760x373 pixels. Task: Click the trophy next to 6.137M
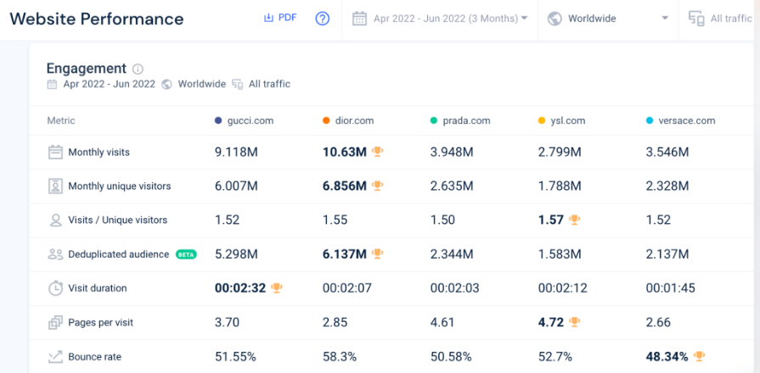[377, 253]
